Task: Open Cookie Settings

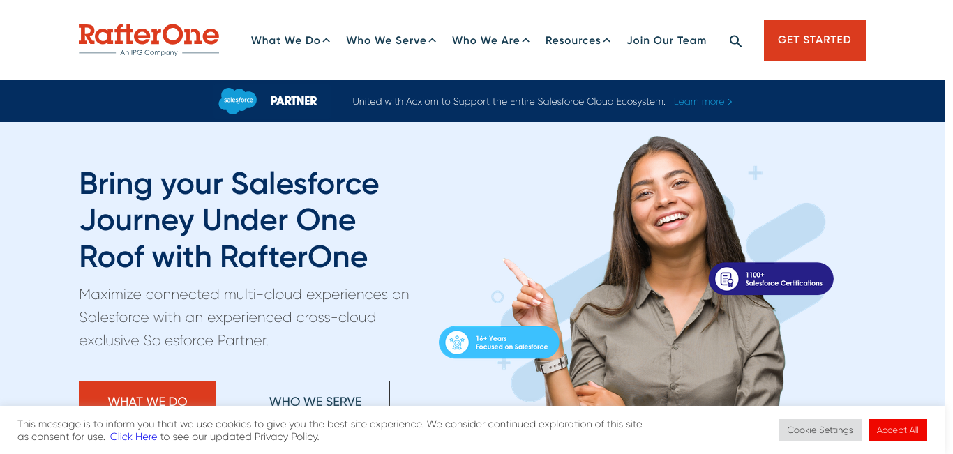Action: pos(820,430)
